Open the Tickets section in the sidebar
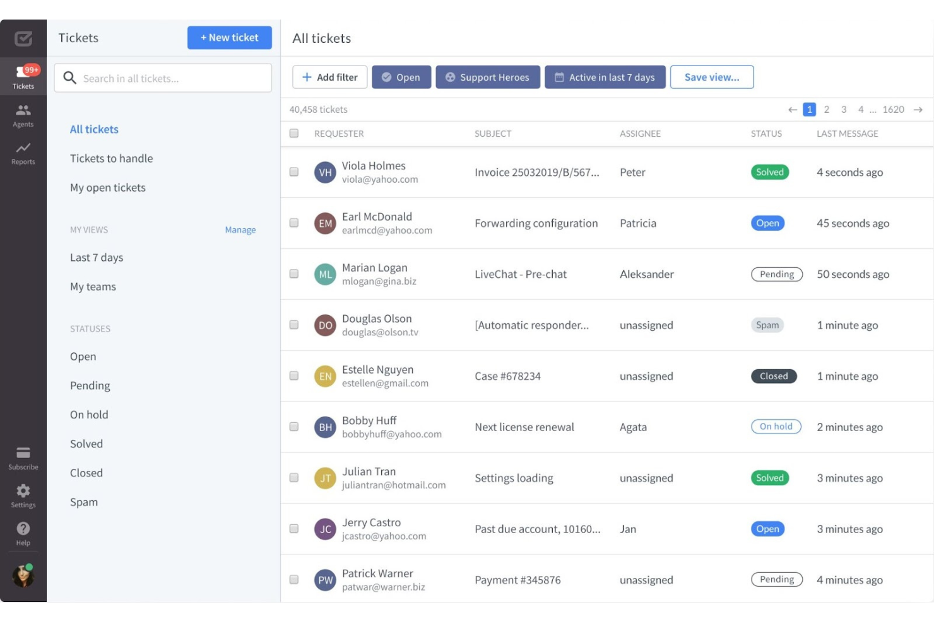Viewport: 934px width, 622px height. [x=23, y=76]
